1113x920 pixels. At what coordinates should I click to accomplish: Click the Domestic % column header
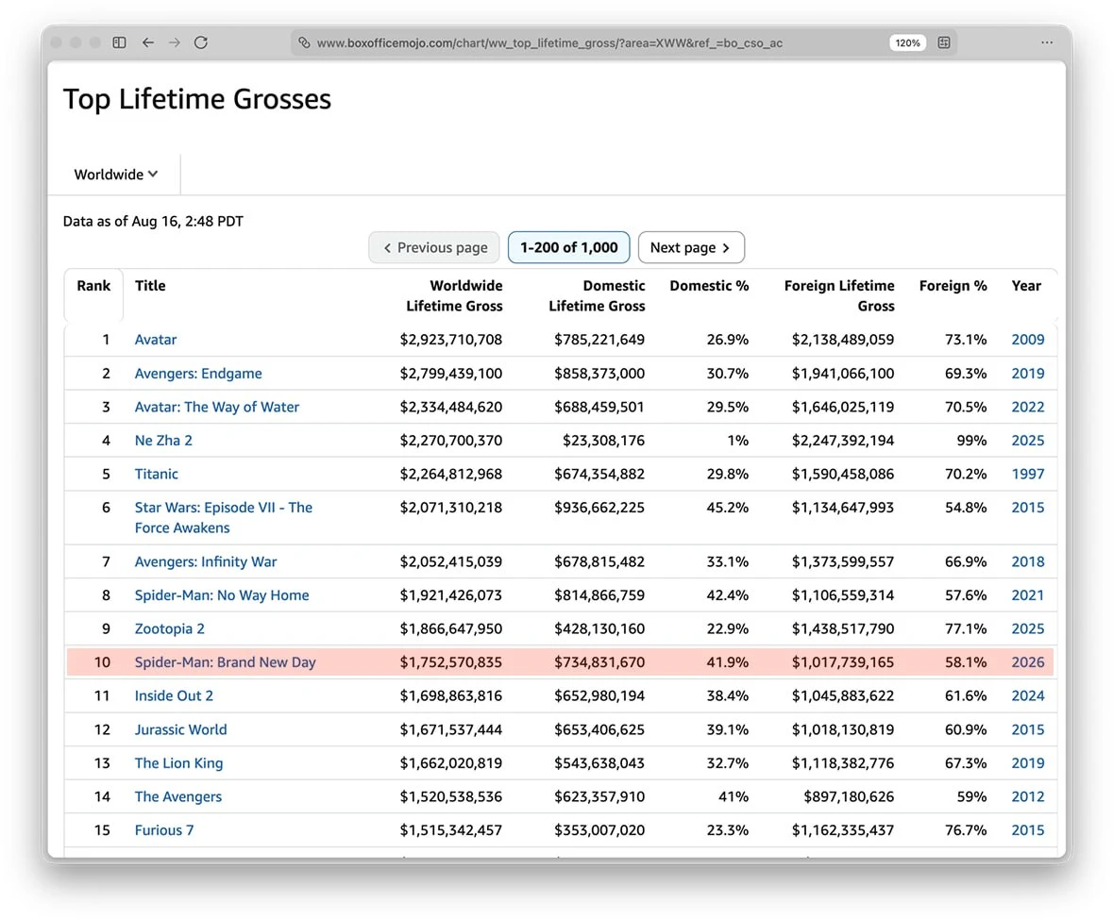tap(708, 286)
